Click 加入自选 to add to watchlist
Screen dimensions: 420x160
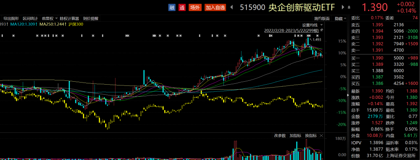[215, 8]
